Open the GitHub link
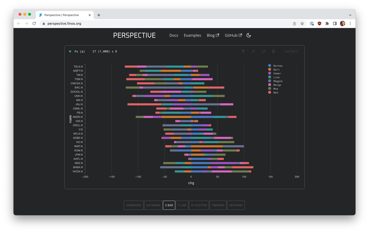 tap(233, 35)
